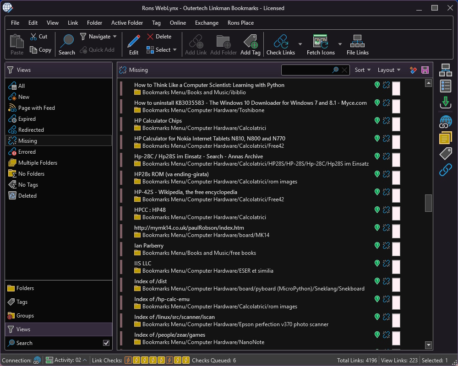Switch to the Groups pane
The width and height of the screenshot is (458, 366).
(59, 316)
